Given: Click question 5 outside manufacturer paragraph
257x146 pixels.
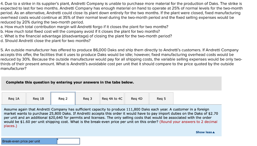Looking at the screenshot, I should pos(120,59).
